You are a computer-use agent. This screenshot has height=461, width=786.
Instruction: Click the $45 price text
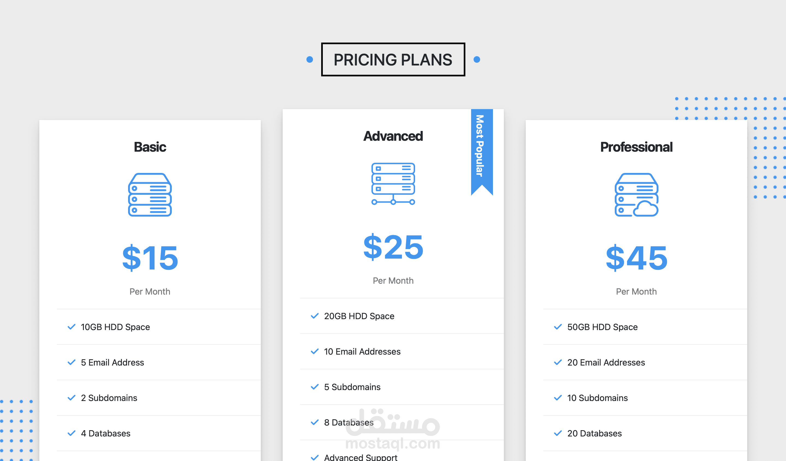point(636,258)
